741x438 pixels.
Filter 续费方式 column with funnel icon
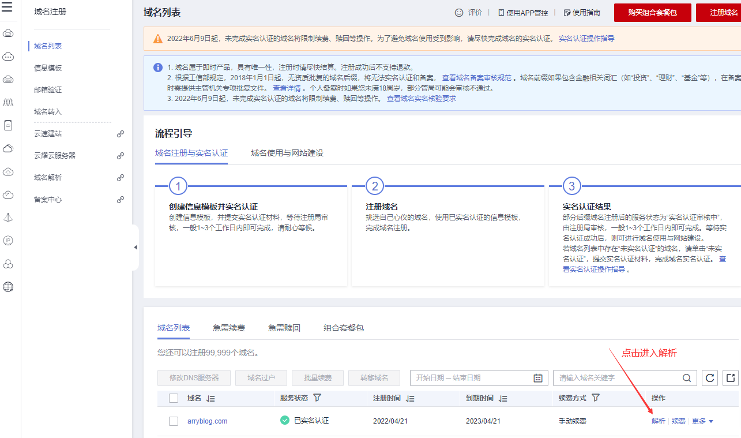[596, 398]
